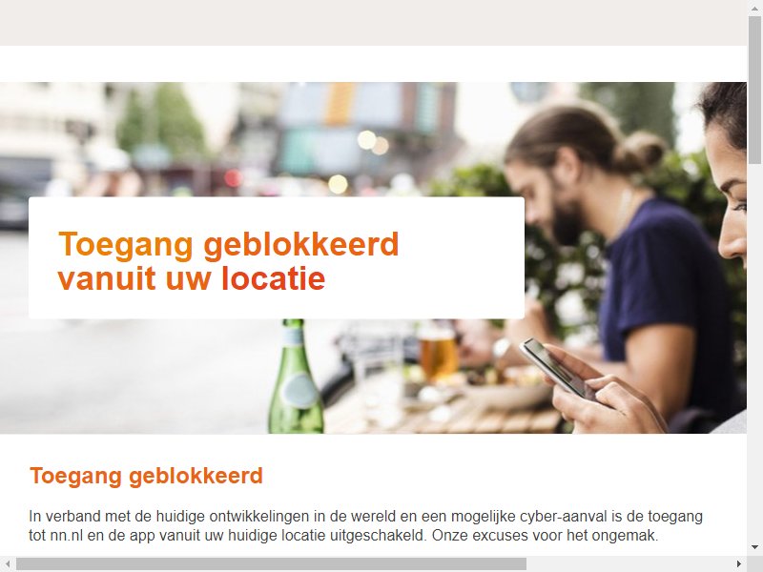Click the vertical scrollbar thumb
This screenshot has height=572, width=763.
click(x=754, y=90)
